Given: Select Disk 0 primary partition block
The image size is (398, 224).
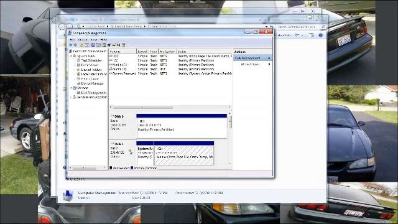Looking at the screenshot, I should pyautogui.click(x=182, y=126).
